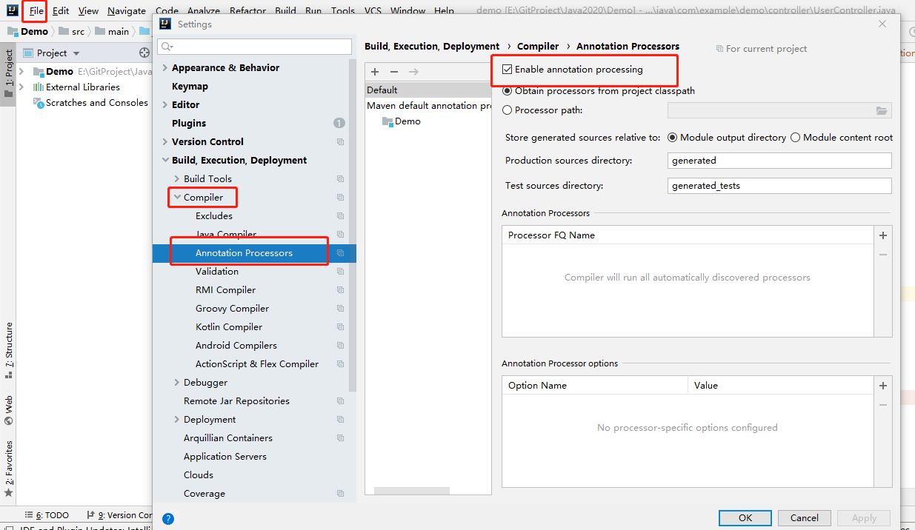Expand Version Control settings
Image resolution: width=915 pixels, height=530 pixels.
tap(164, 142)
